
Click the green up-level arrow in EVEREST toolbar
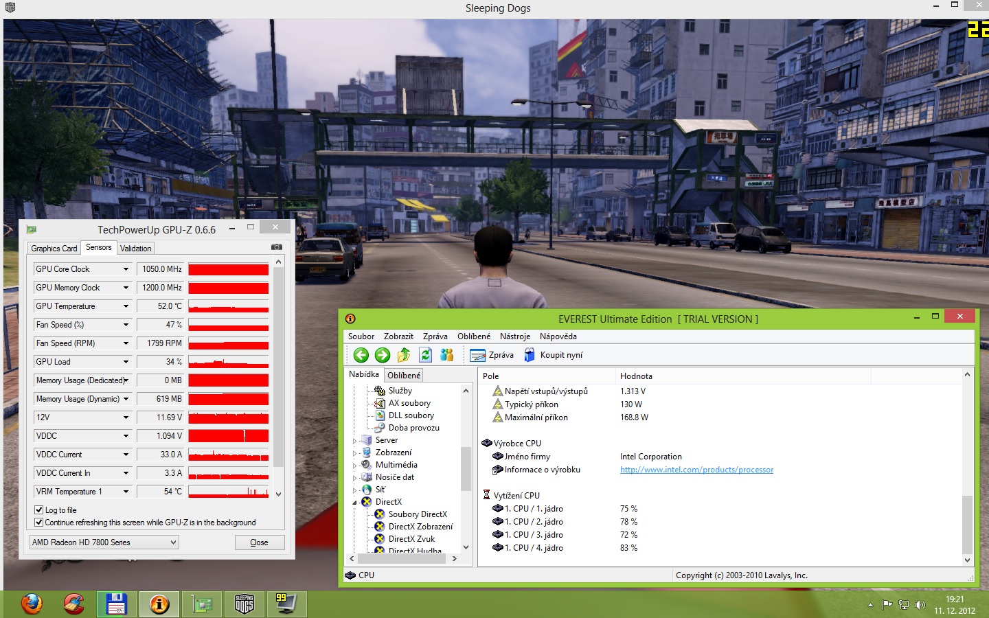click(x=404, y=355)
